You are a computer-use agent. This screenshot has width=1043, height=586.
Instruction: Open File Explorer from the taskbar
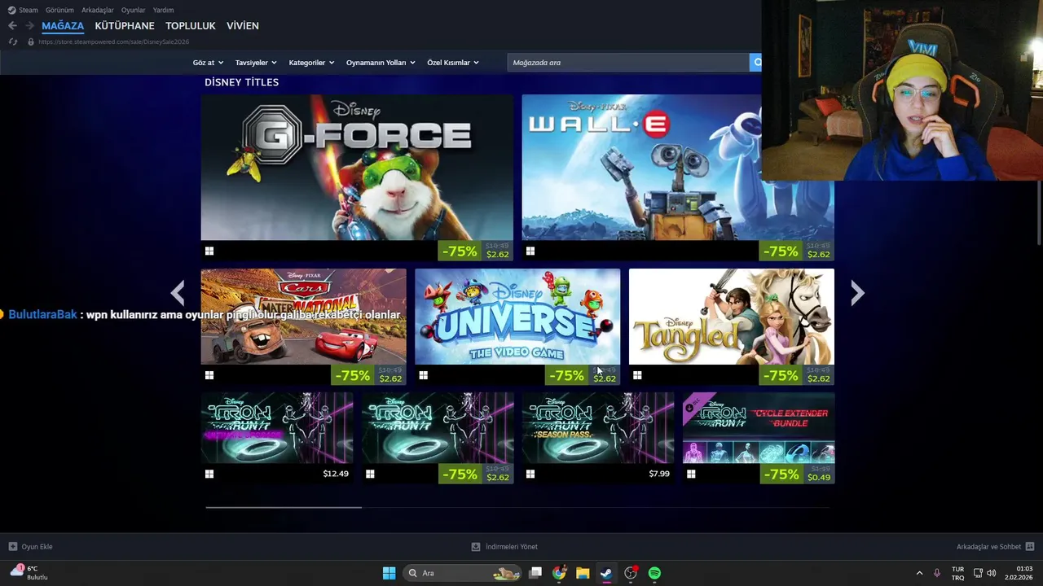[583, 573]
